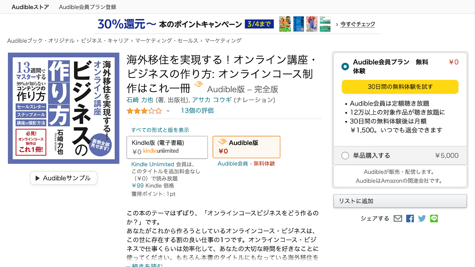Open the リストに追加 dropdown
475x267 pixels.
(x=400, y=201)
